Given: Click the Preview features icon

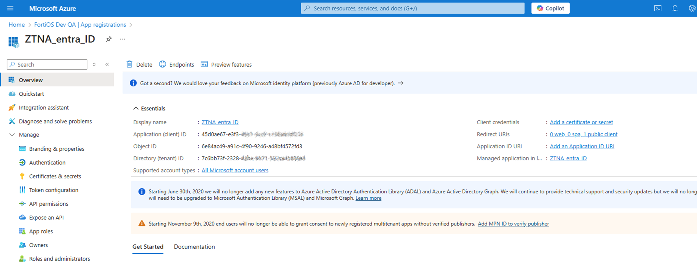Looking at the screenshot, I should (x=204, y=64).
